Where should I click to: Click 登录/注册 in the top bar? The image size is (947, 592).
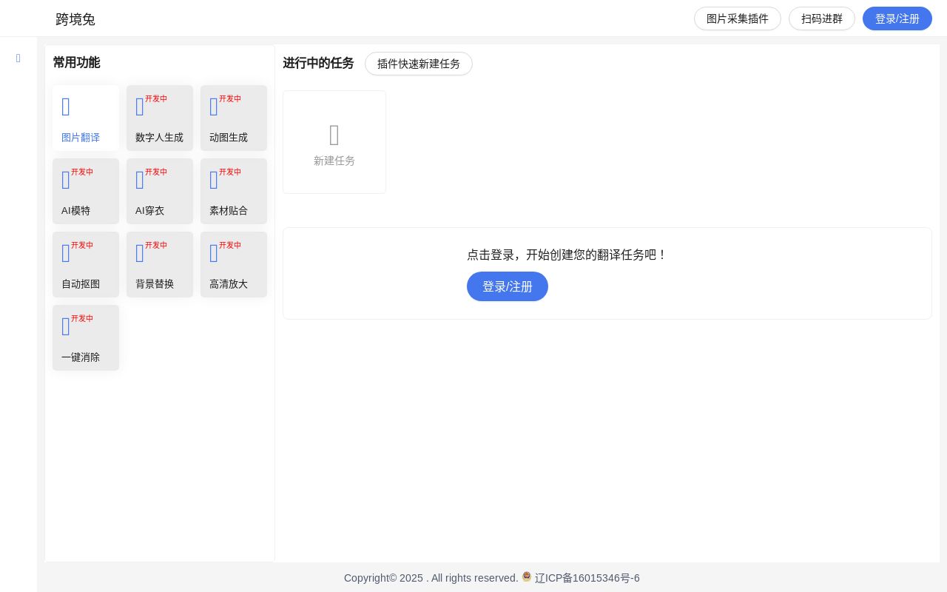pyautogui.click(x=897, y=18)
